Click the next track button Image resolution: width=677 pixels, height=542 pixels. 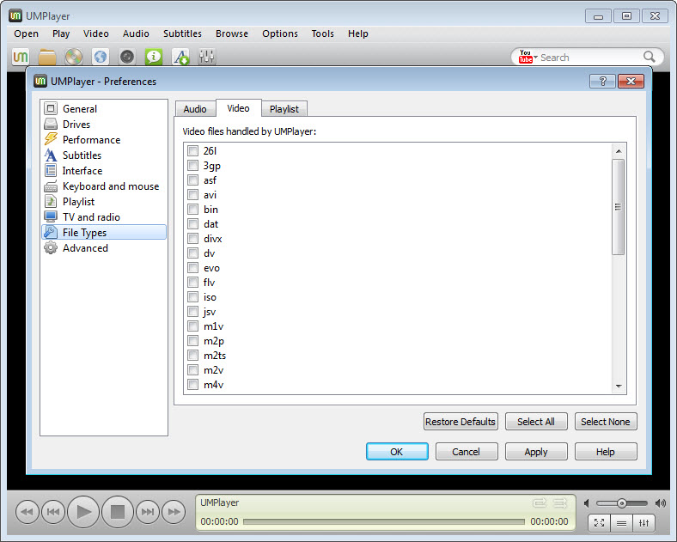pyautogui.click(x=148, y=512)
